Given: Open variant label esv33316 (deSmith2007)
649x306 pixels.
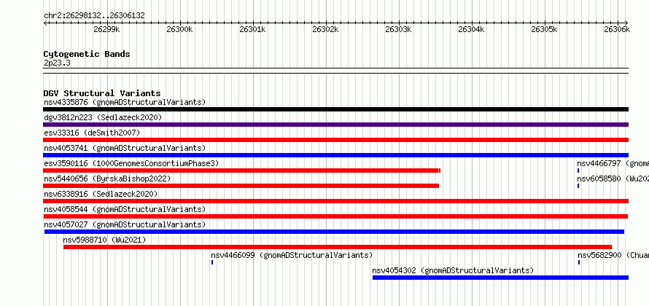Looking at the screenshot, I should (92, 133).
